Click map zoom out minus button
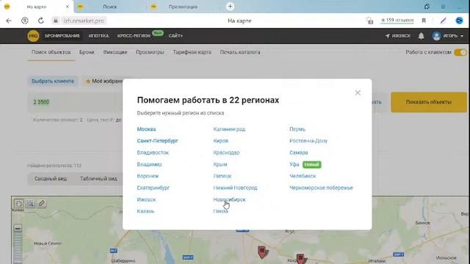 point(18,228)
